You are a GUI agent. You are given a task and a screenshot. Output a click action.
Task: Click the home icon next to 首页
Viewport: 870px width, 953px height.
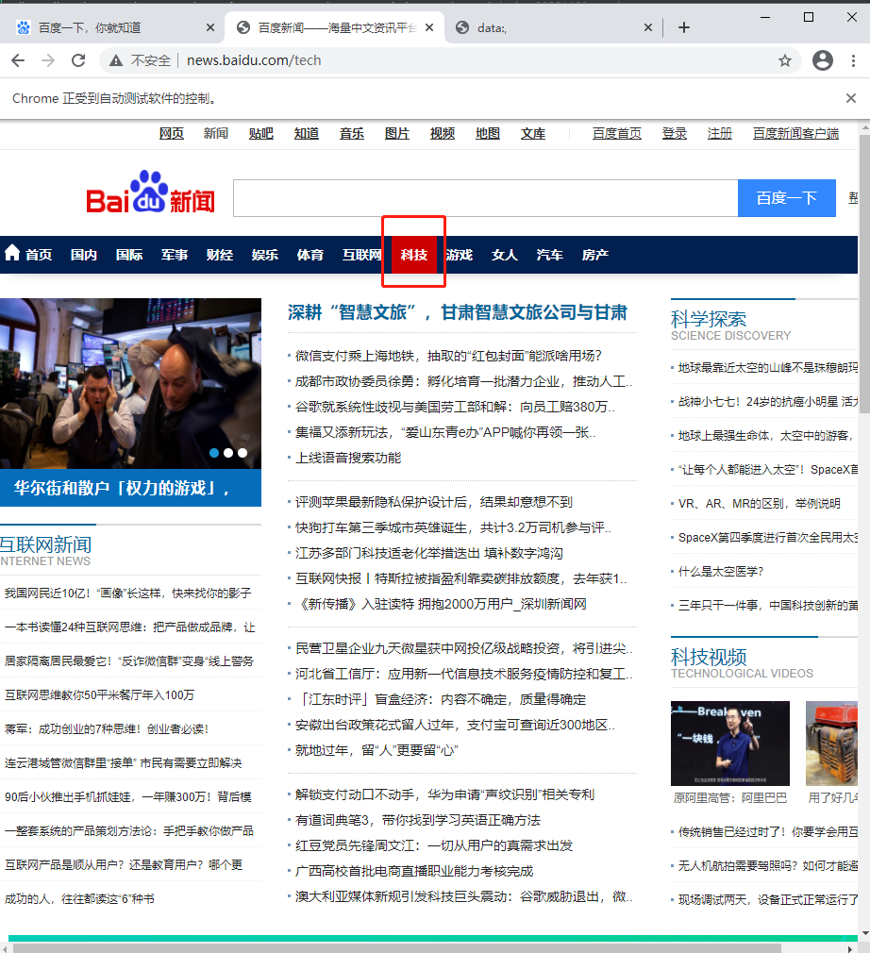tap(12, 253)
